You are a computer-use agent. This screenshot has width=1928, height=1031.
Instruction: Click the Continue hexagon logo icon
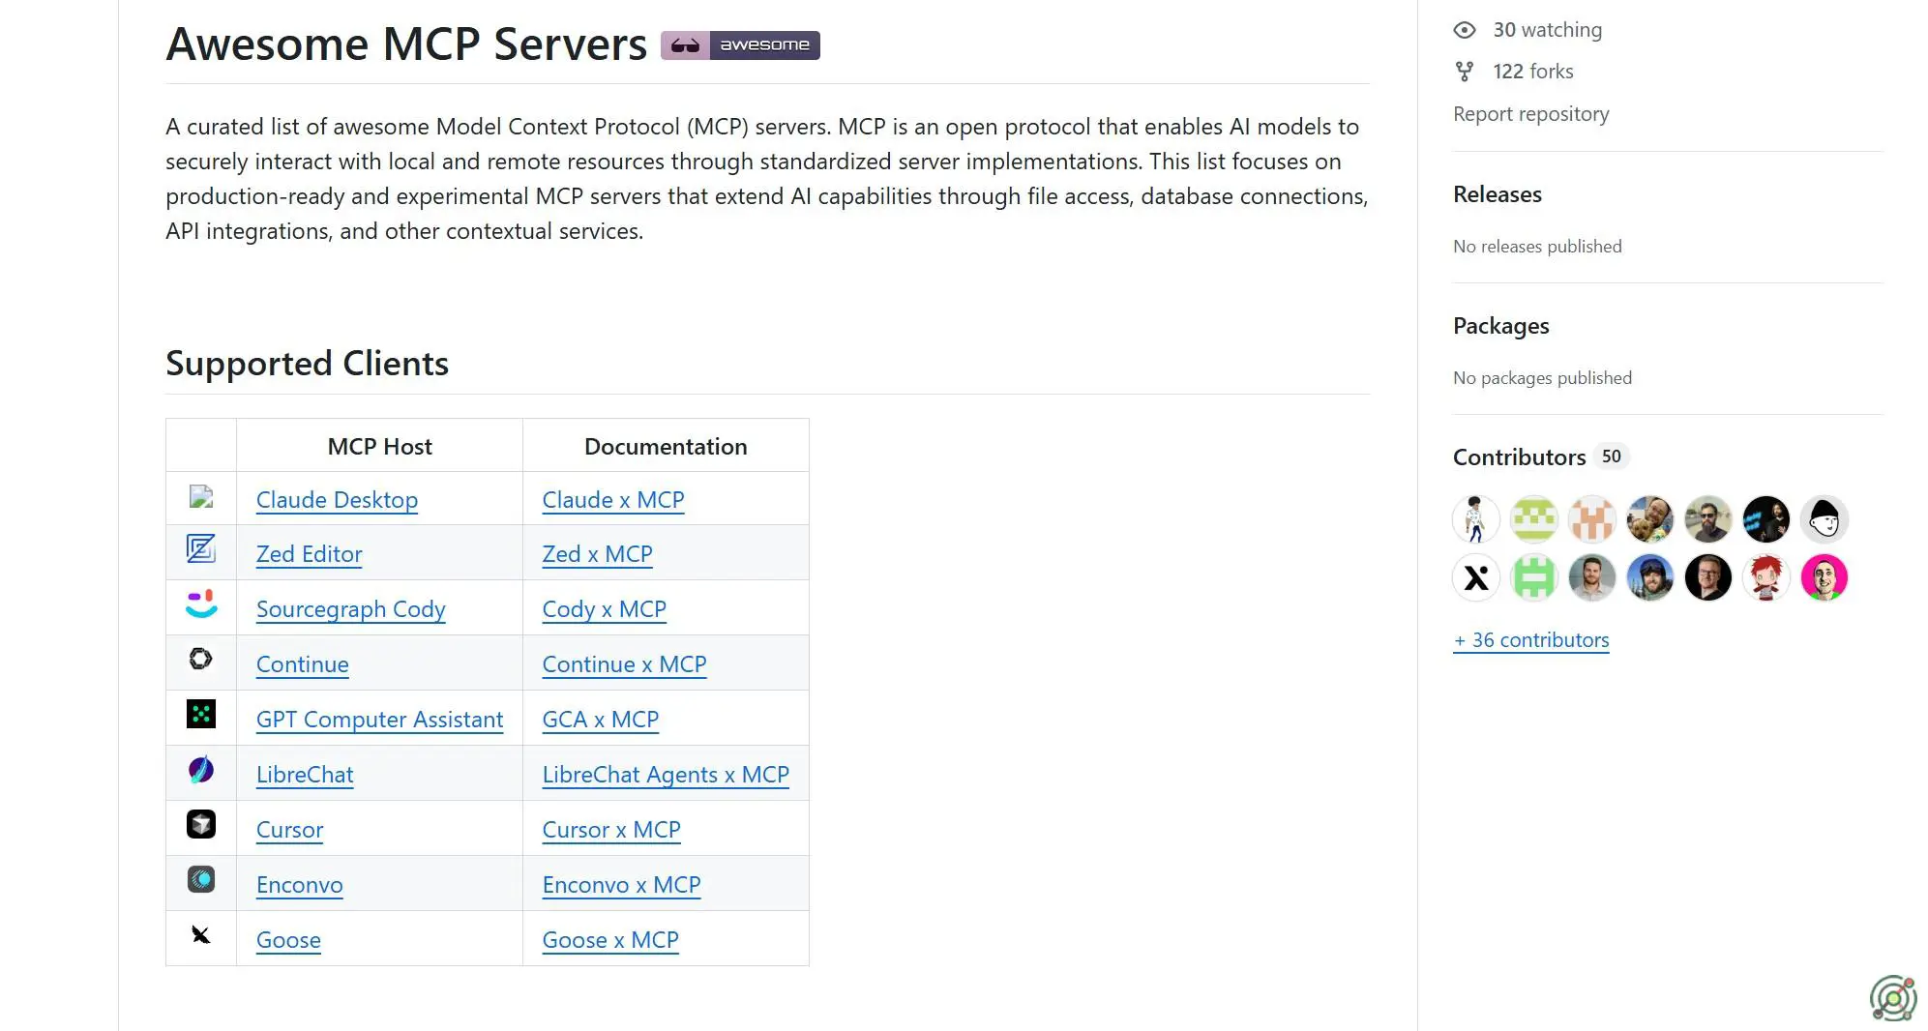pyautogui.click(x=200, y=659)
